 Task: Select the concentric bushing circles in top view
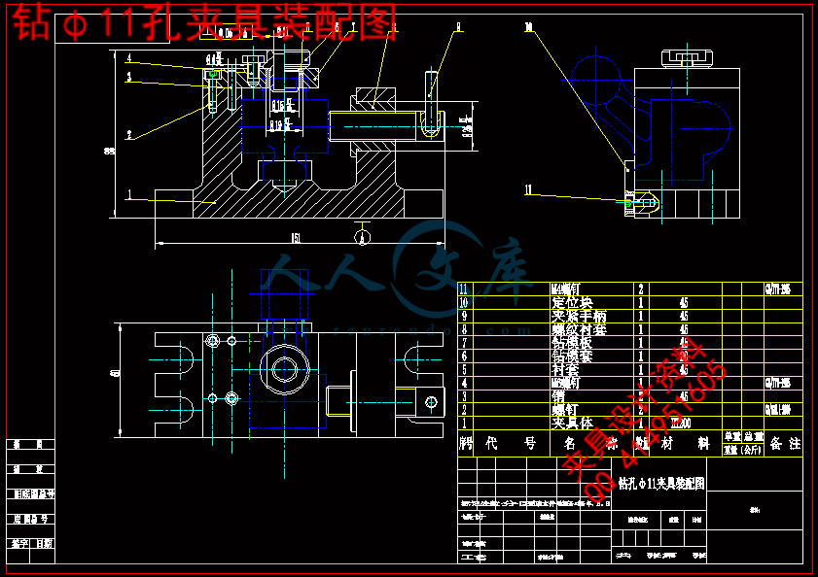285,368
